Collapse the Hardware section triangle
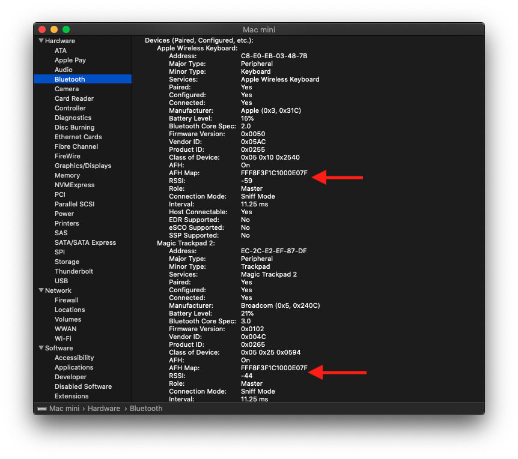The image size is (518, 459). (41, 41)
